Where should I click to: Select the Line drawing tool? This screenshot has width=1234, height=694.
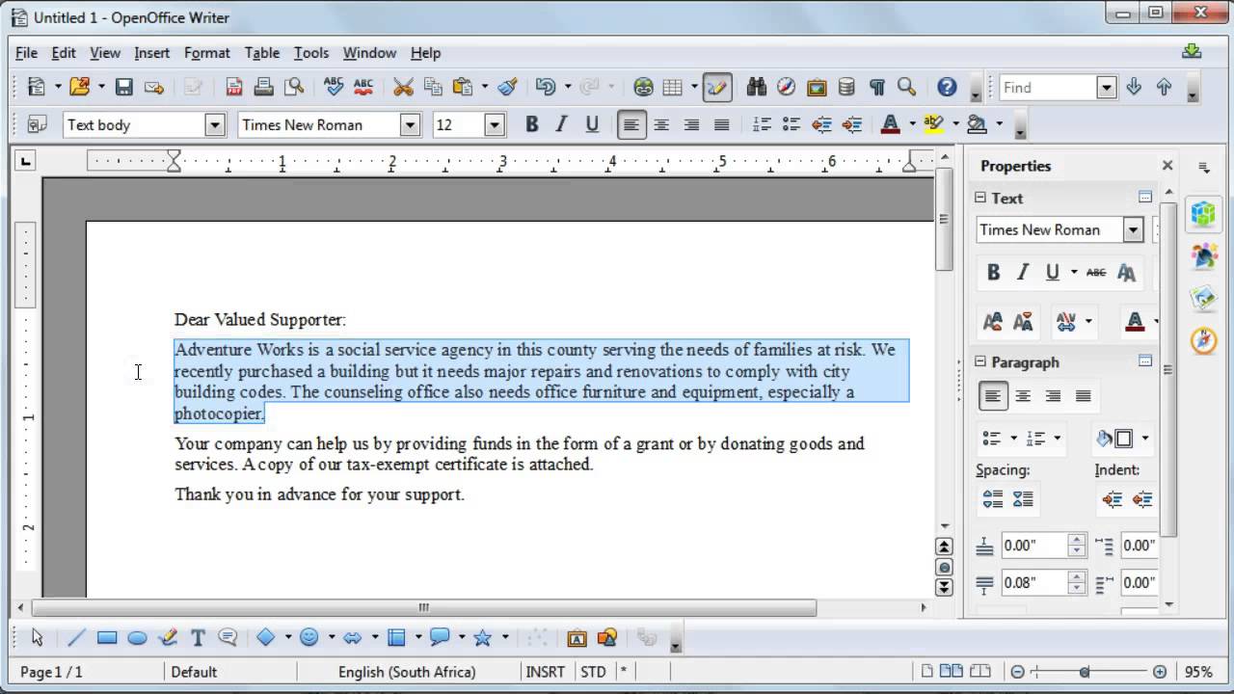[76, 637]
